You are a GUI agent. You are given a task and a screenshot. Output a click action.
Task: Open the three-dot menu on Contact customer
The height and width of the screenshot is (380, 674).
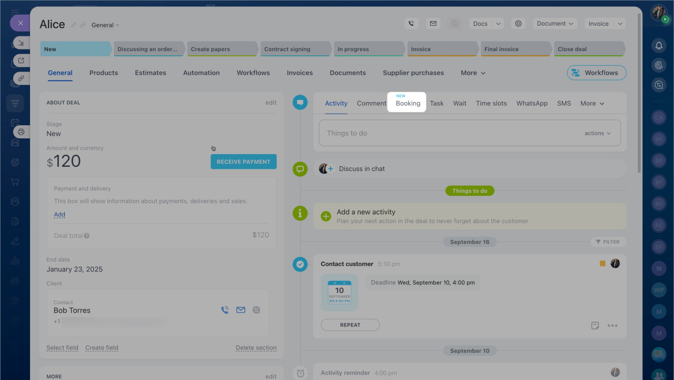612,325
